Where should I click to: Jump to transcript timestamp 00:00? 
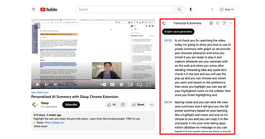pyautogui.click(x=168, y=40)
